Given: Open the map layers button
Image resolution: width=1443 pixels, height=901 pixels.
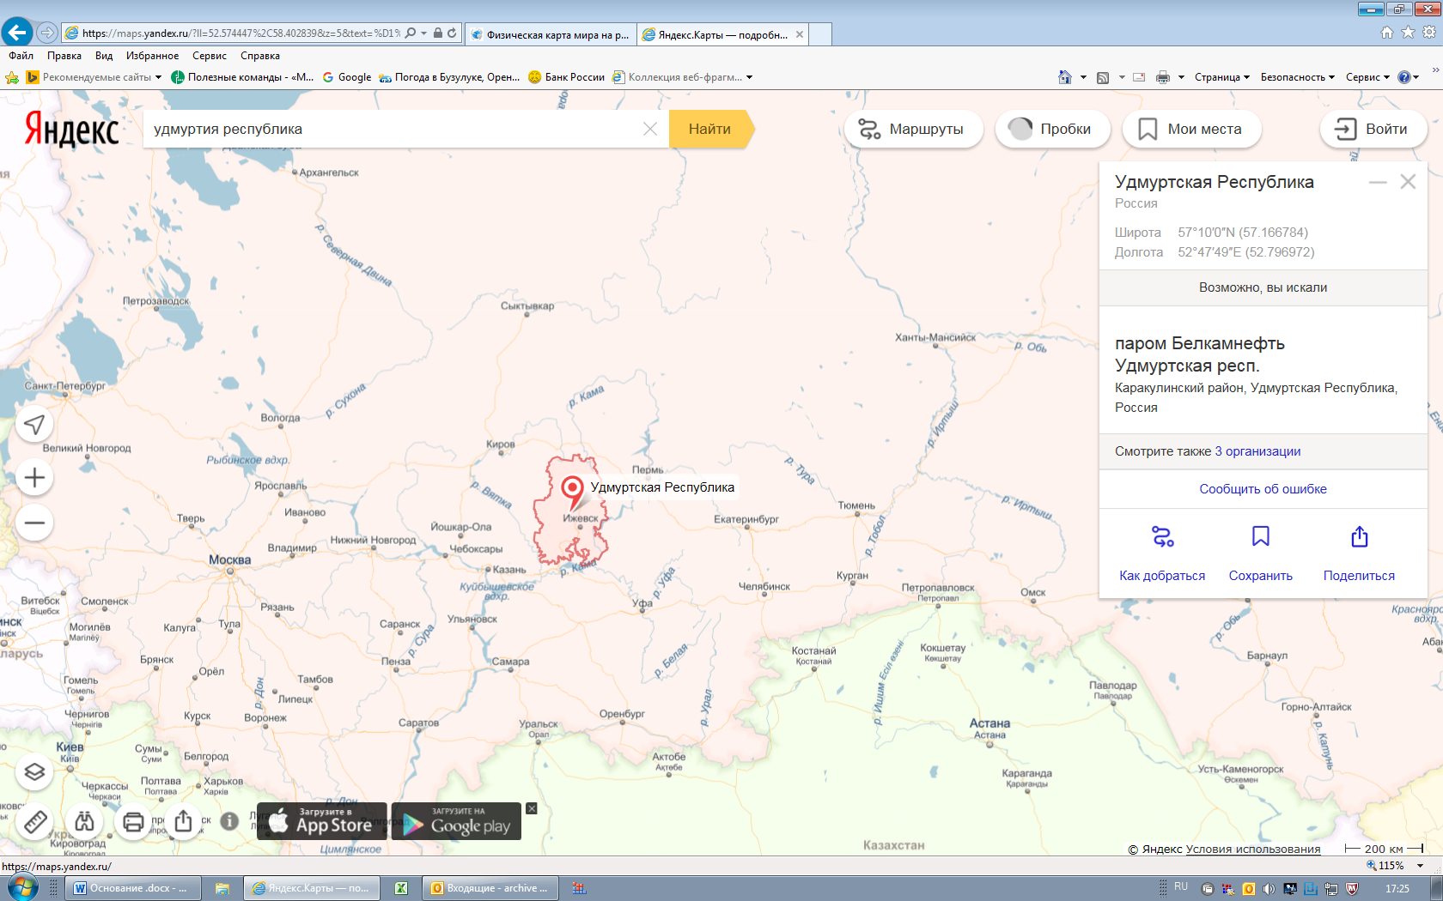Looking at the screenshot, I should tap(34, 771).
